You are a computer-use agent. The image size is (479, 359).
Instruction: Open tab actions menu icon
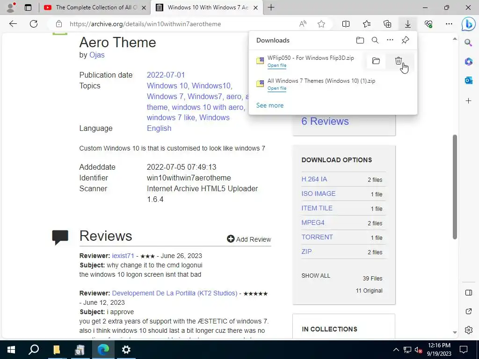click(28, 7)
